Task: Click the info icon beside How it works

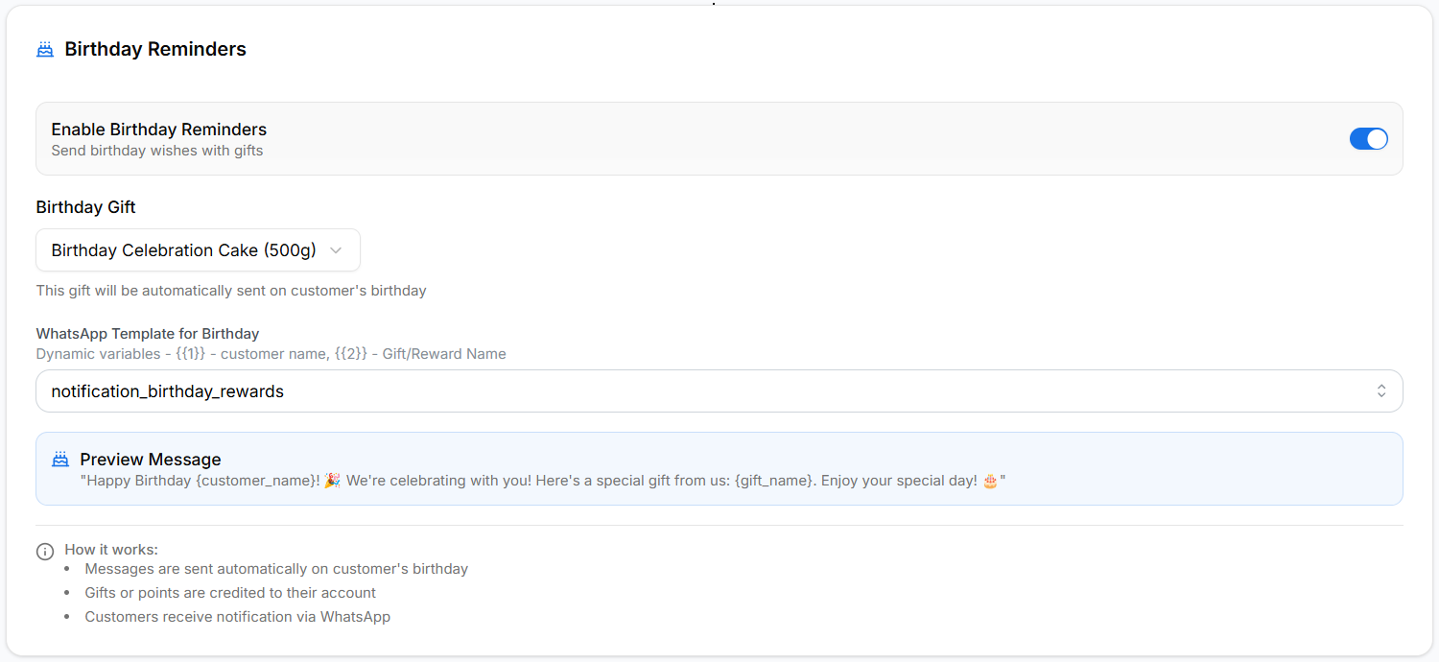Action: [x=45, y=551]
